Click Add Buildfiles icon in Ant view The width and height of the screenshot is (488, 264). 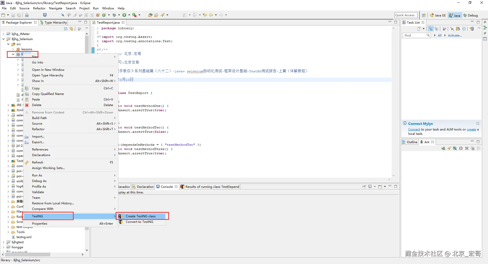pyautogui.click(x=443, y=148)
